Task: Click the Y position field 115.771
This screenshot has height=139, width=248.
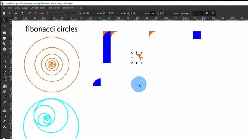Action: pos(113,14)
